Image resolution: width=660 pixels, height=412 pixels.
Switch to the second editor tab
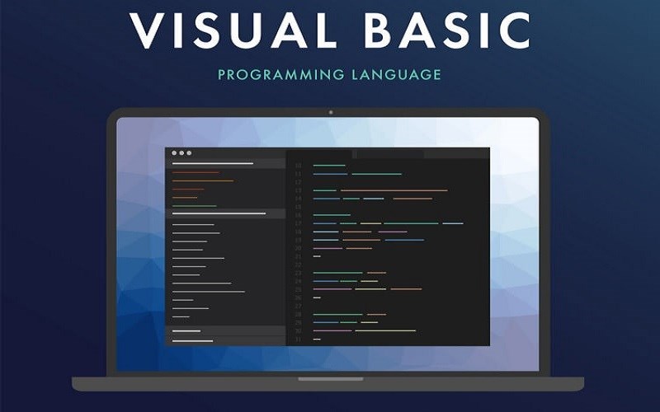390,154
